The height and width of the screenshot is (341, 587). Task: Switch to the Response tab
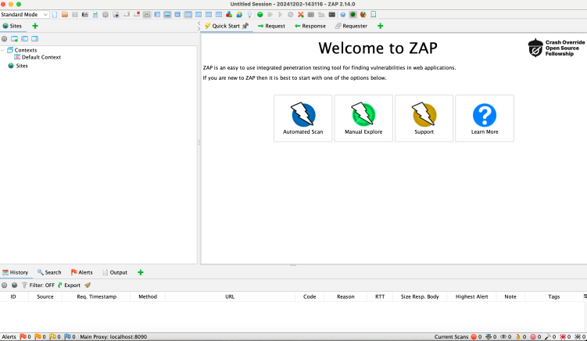tap(310, 26)
